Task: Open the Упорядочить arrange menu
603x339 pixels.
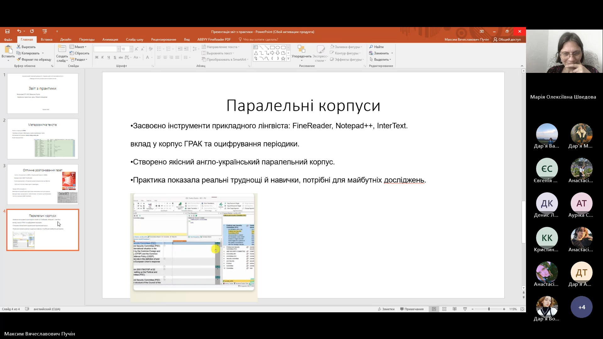Action: point(301,53)
